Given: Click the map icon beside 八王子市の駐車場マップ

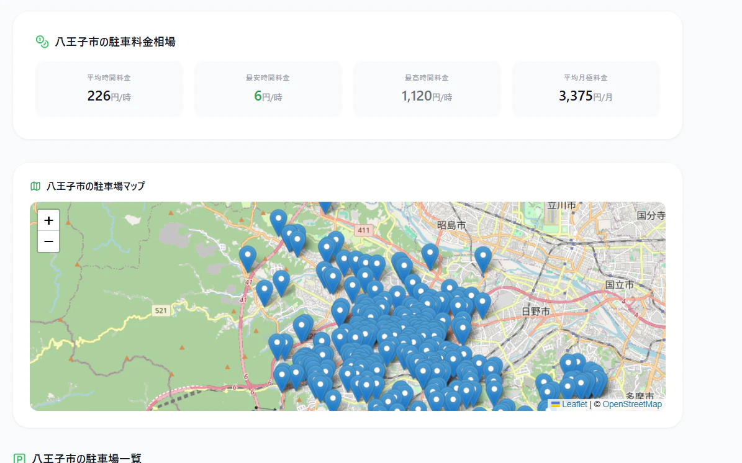Looking at the screenshot, I should (x=35, y=186).
